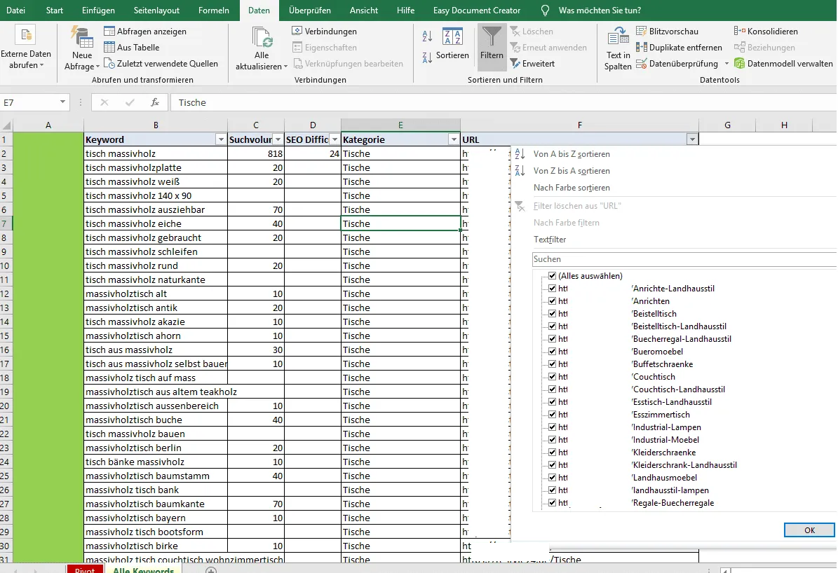Add a new sheet with plus icon
Screen dimensions: 838x573
pyautogui.click(x=210, y=570)
